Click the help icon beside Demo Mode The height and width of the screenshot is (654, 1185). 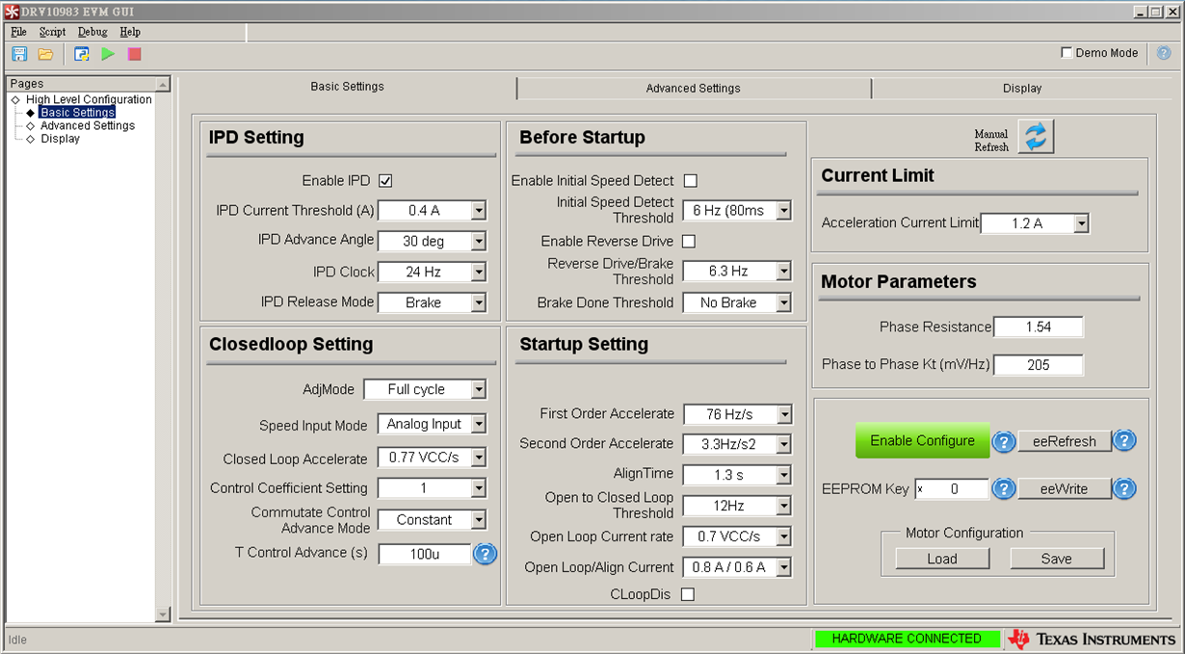click(1164, 53)
